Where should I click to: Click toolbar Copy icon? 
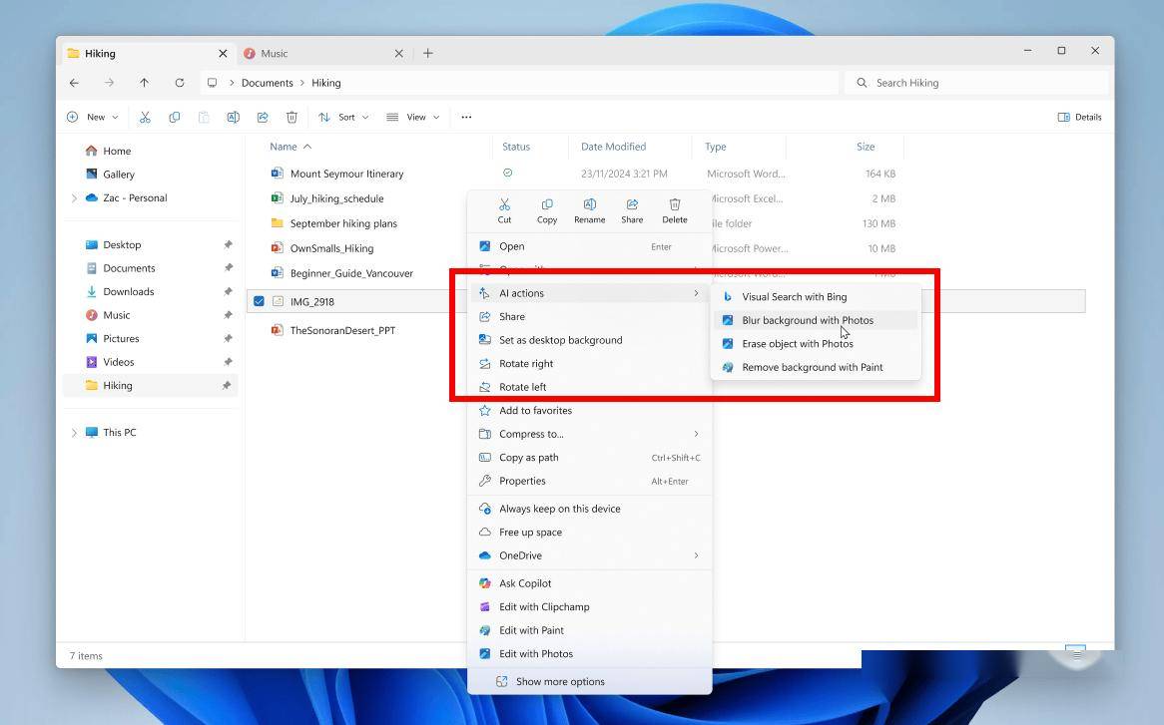pyautogui.click(x=175, y=117)
